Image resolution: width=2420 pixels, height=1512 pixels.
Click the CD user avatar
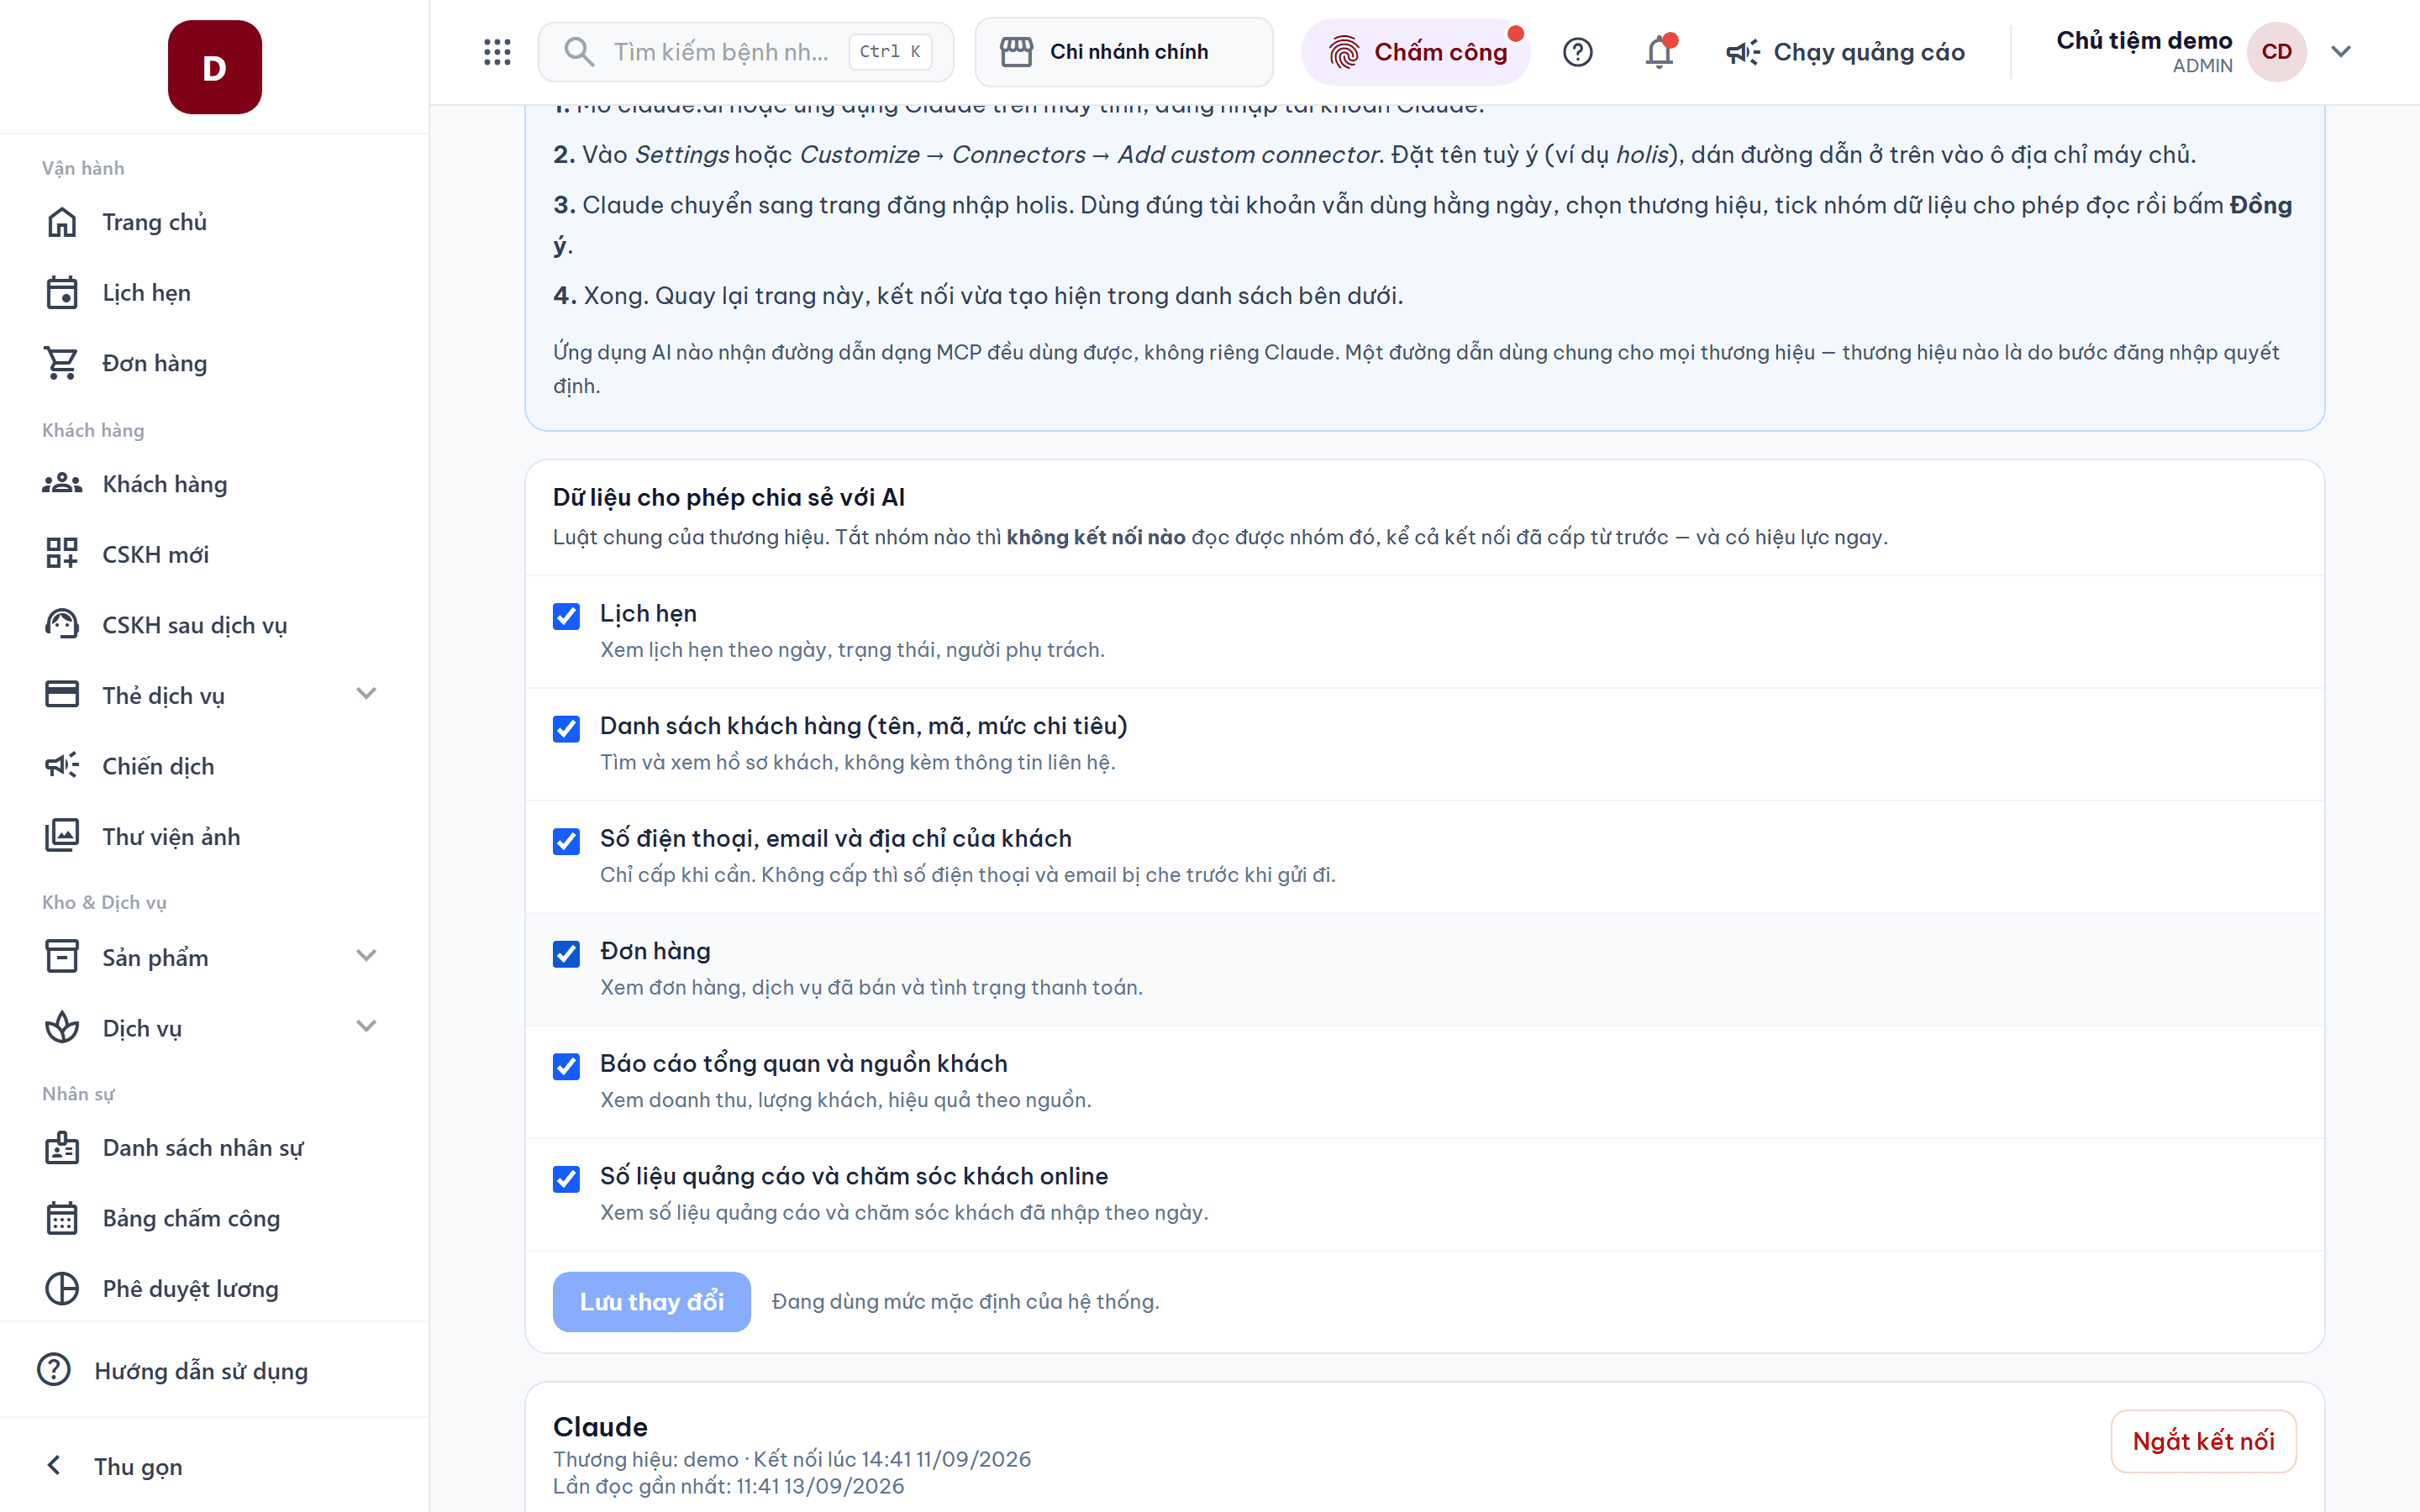2276,52
